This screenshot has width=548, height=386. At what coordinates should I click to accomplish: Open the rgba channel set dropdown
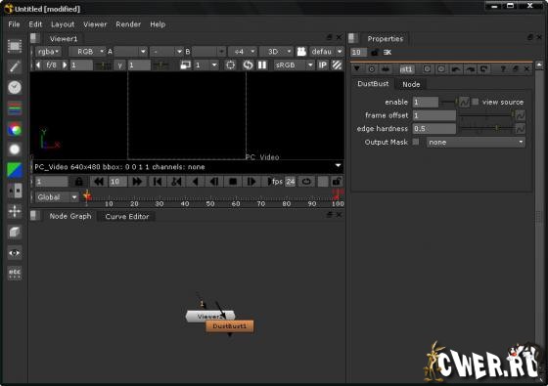coord(48,52)
